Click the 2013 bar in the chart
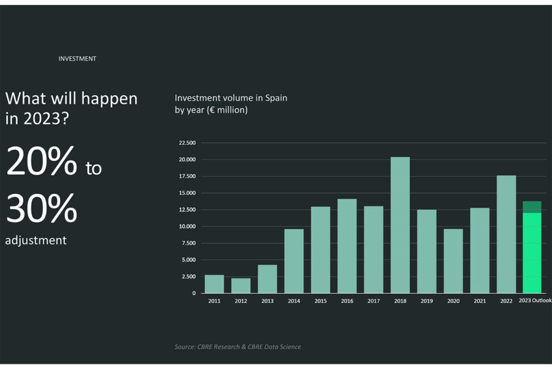 267,279
